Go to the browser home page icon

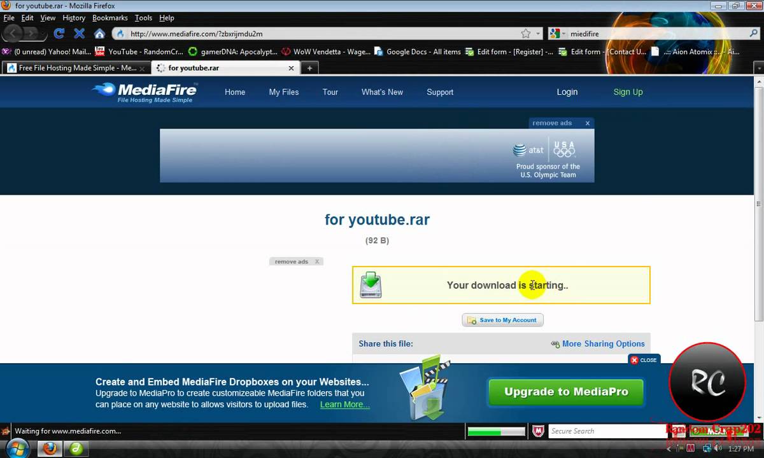tap(99, 34)
